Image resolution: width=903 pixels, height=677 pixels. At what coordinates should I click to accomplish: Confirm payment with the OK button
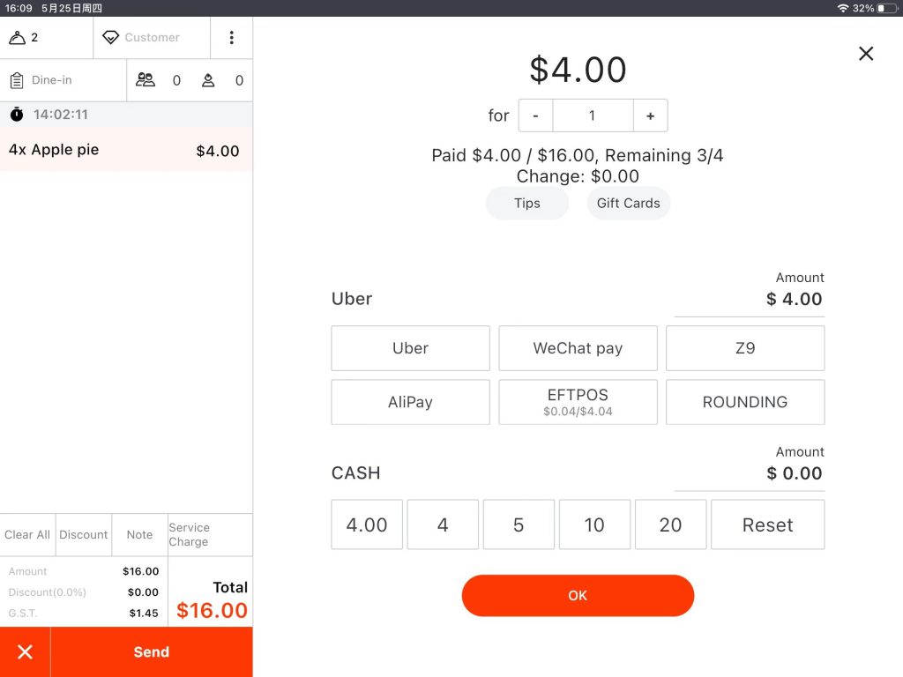tap(578, 595)
